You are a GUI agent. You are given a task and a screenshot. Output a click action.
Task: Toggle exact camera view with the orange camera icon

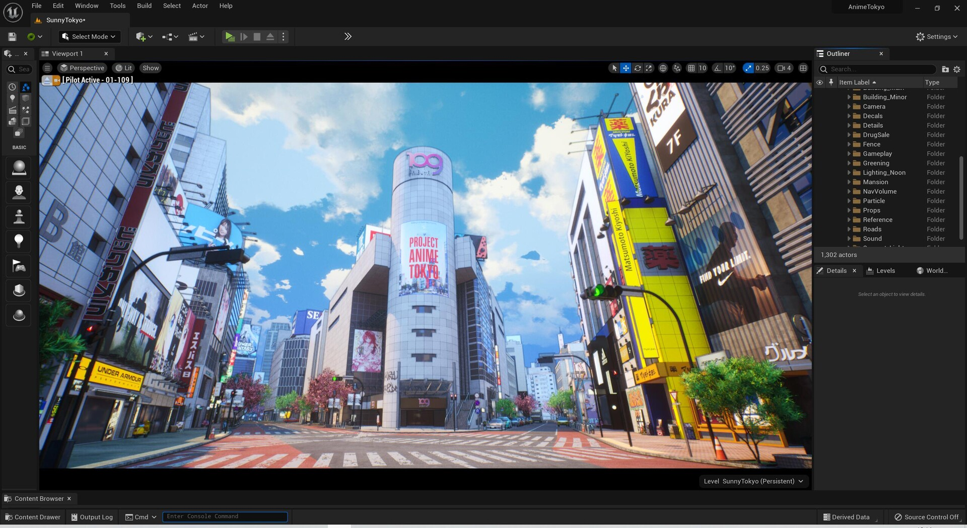(56, 80)
